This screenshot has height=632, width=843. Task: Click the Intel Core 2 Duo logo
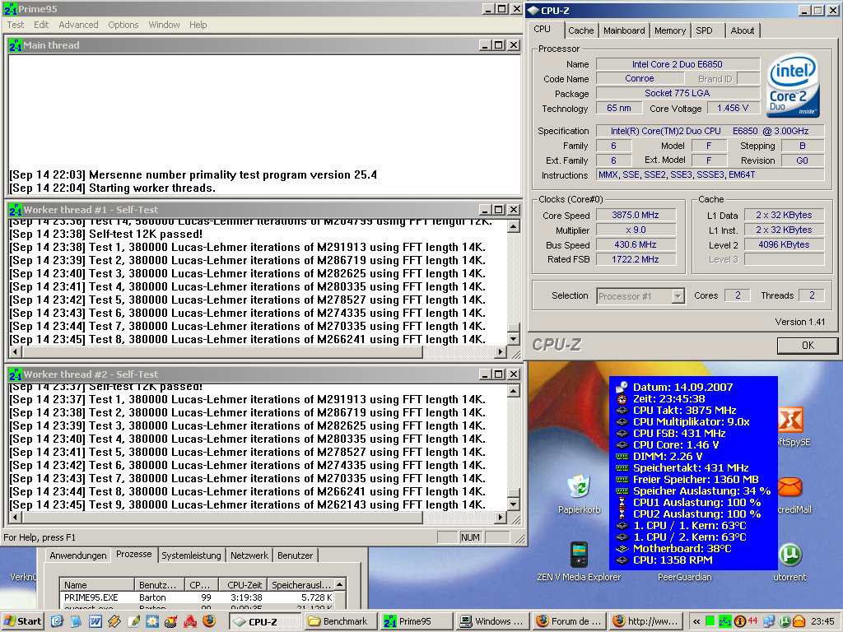(x=793, y=85)
